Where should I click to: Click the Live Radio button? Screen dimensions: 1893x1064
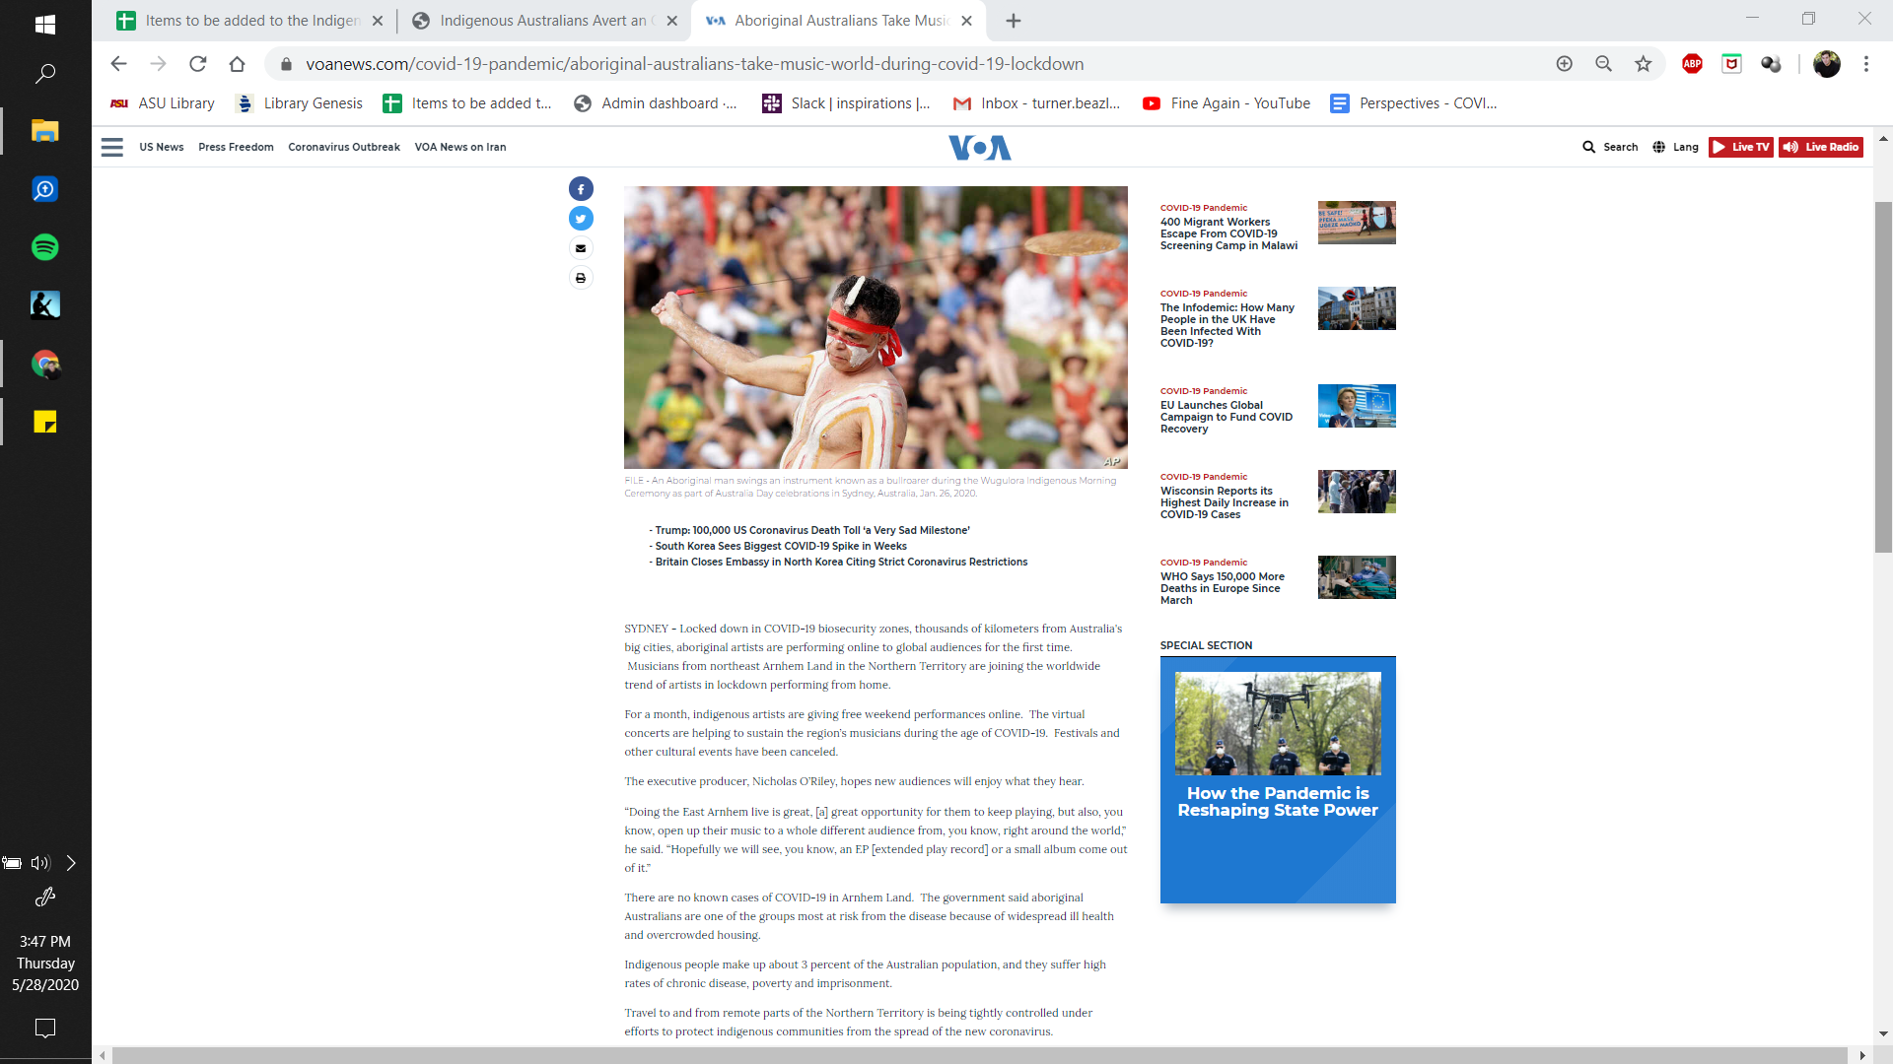pyautogui.click(x=1821, y=147)
